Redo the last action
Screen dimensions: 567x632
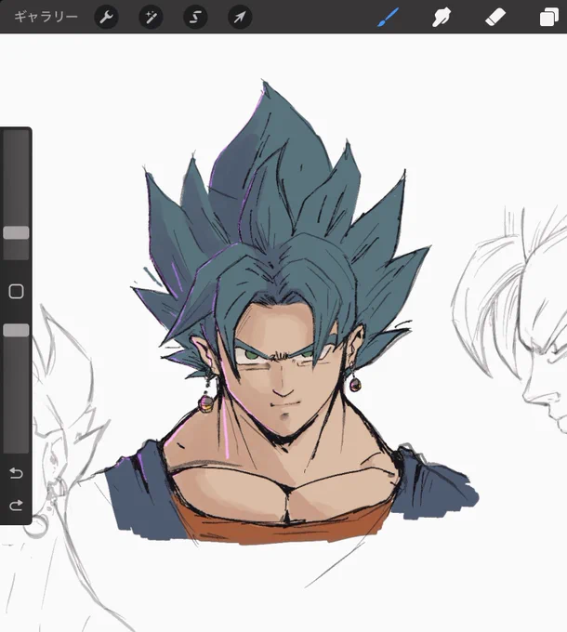click(16, 505)
